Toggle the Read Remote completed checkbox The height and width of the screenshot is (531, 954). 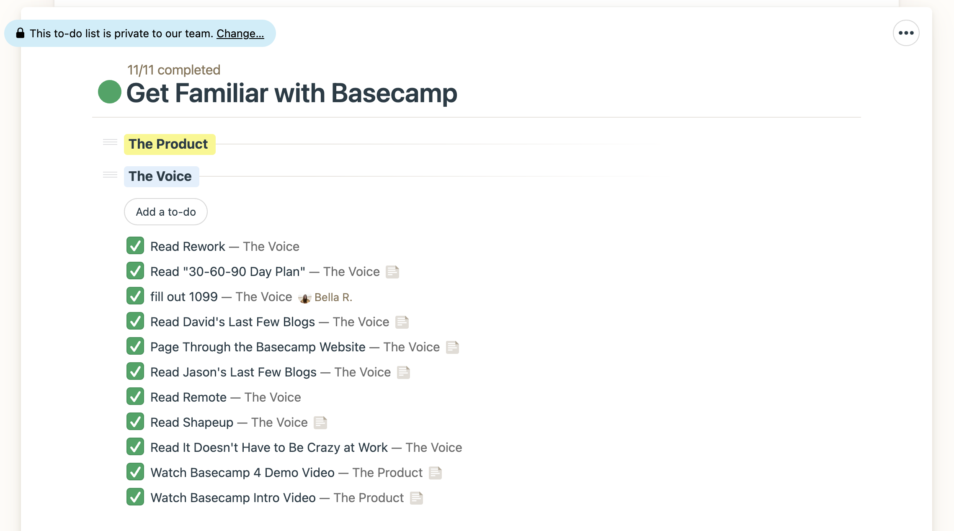pyautogui.click(x=135, y=396)
